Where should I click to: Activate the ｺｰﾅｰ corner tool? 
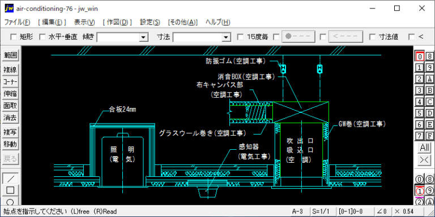(10, 82)
